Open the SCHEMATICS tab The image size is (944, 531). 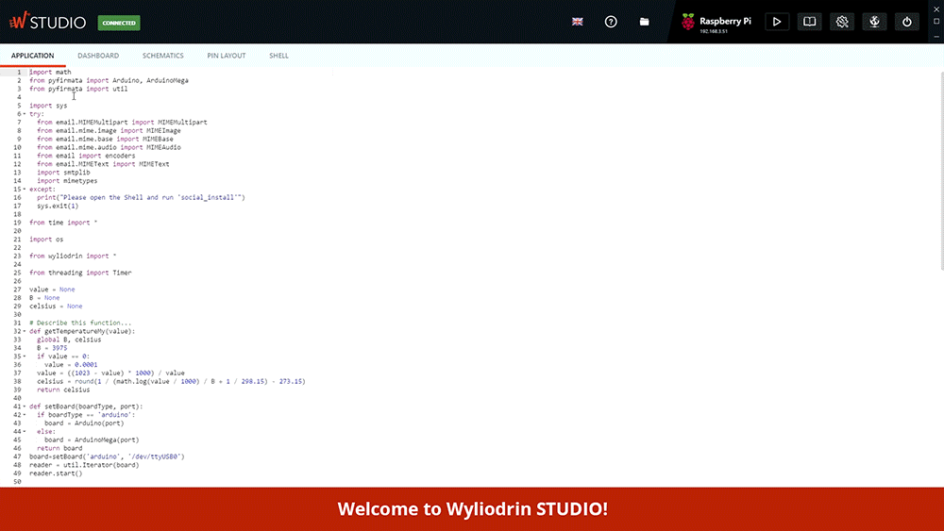[x=162, y=56]
